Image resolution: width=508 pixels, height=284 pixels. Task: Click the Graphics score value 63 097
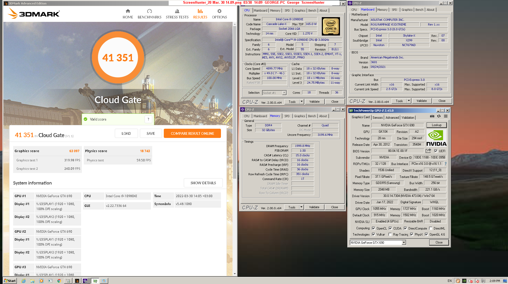coord(74,151)
